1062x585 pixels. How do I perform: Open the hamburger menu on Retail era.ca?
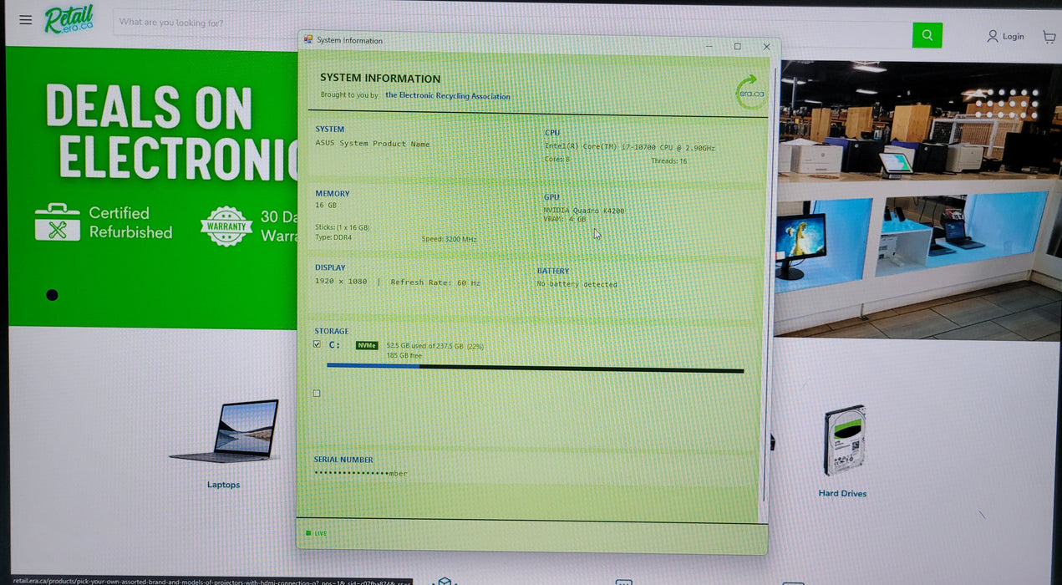(x=26, y=20)
